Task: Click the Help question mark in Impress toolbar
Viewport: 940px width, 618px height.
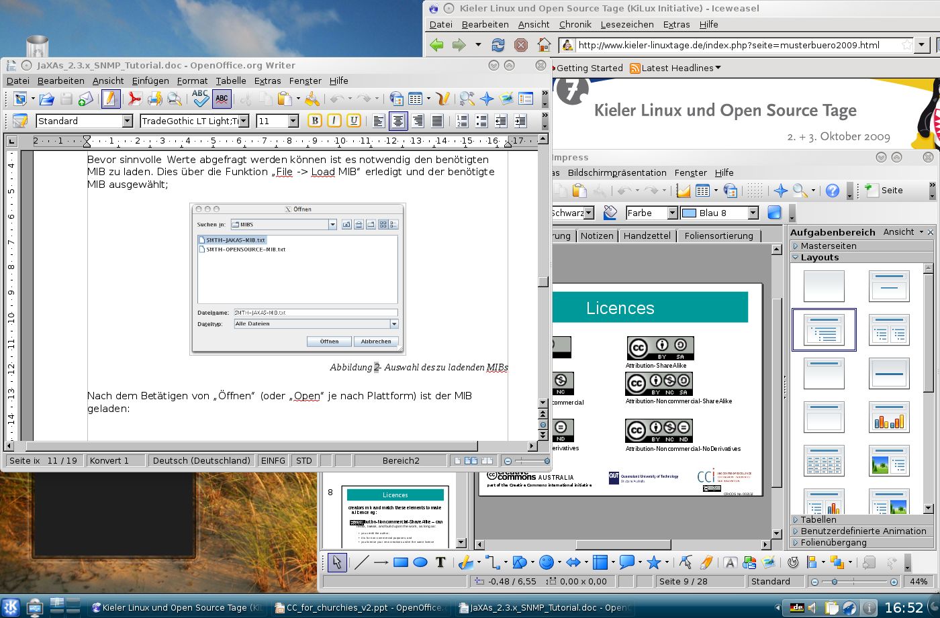Action: click(x=833, y=191)
